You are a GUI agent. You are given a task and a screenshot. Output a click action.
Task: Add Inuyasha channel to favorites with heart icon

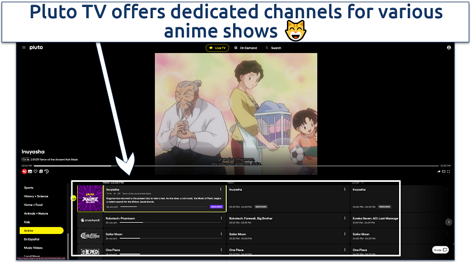point(35,171)
